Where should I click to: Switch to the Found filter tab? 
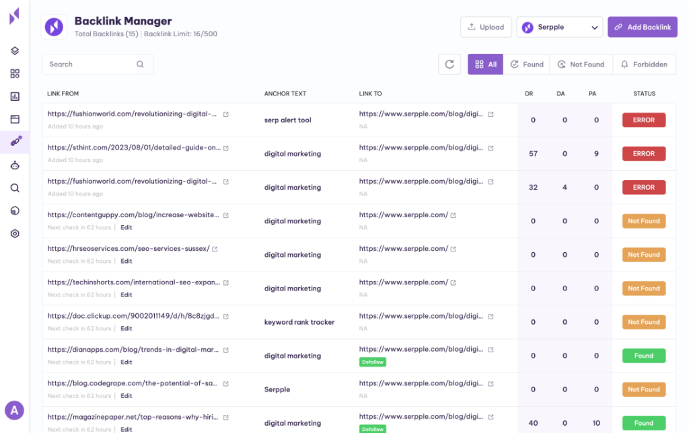527,64
